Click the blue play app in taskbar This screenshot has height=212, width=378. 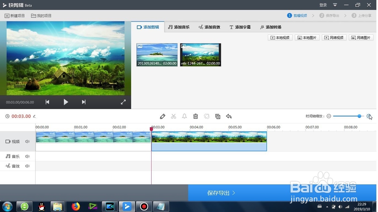point(127,207)
